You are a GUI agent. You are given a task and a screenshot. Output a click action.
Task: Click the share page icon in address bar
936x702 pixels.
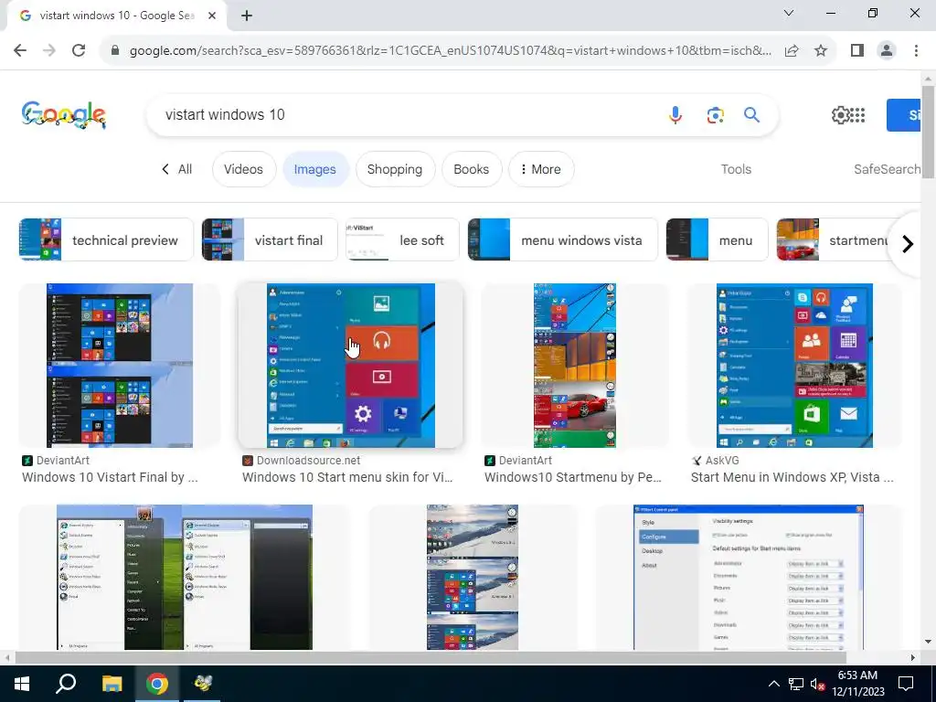(792, 50)
